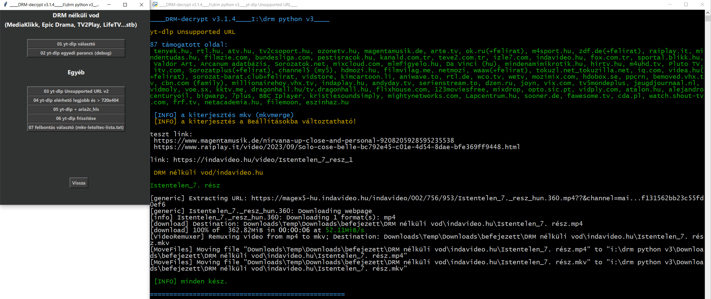The width and height of the screenshot is (711, 299).
Task: Go back with the Vissza button
Action: coord(79,183)
